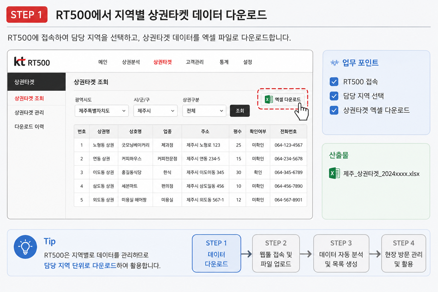Click the 조회 search button

(240, 111)
